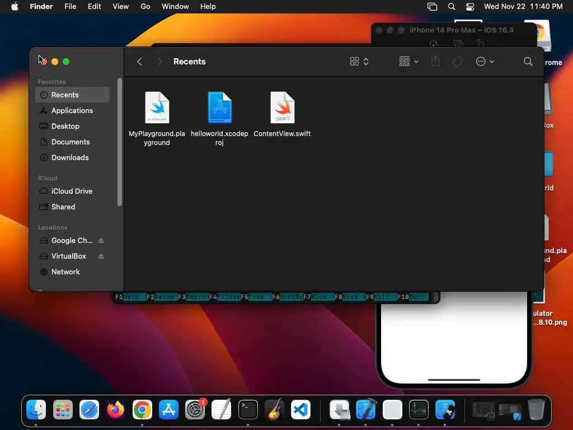Open Terminal from the Dock
Screen dimensions: 573x430
coord(248,409)
